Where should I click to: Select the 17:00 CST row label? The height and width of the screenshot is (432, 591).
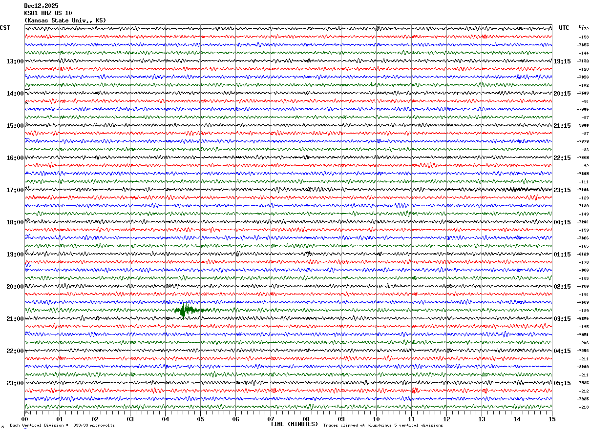coord(15,190)
